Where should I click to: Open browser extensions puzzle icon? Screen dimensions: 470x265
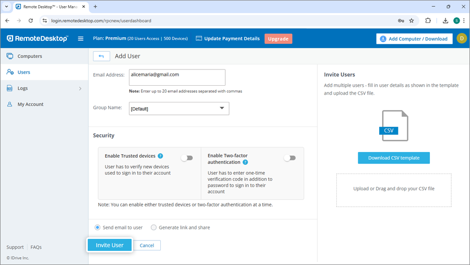tap(428, 20)
